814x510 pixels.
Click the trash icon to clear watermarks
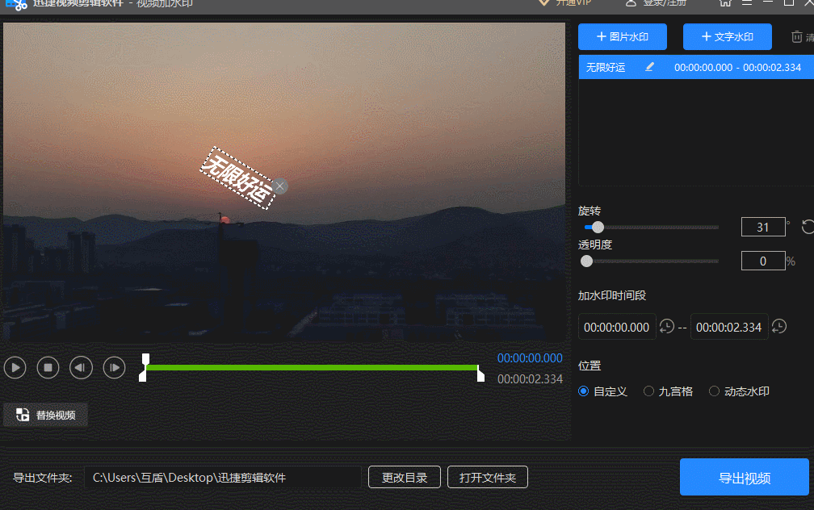[x=795, y=36]
